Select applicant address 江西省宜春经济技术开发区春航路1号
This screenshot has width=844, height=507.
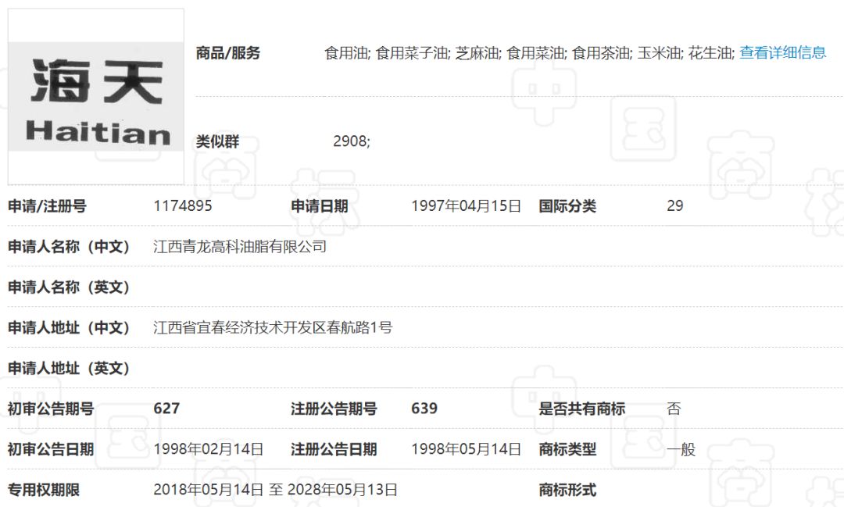click(273, 327)
